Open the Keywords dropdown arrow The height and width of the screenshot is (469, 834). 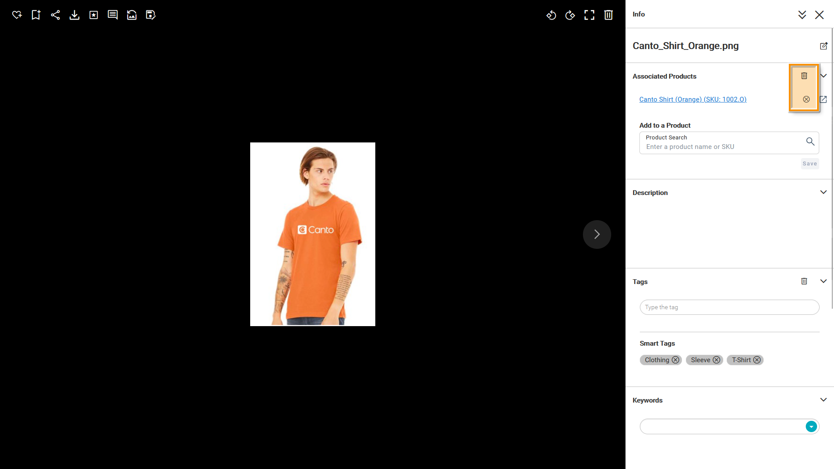tap(811, 426)
